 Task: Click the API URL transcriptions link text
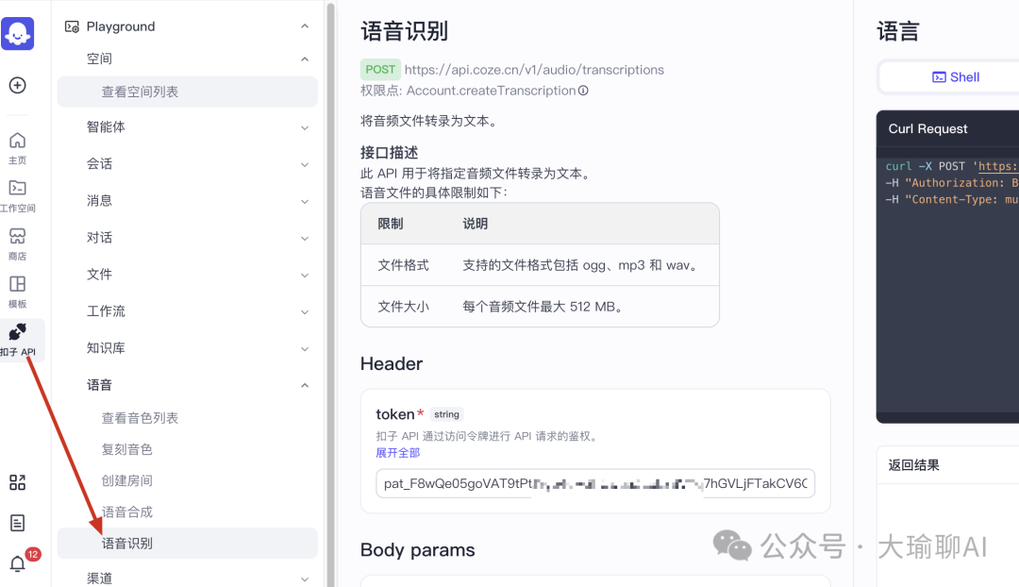click(534, 70)
